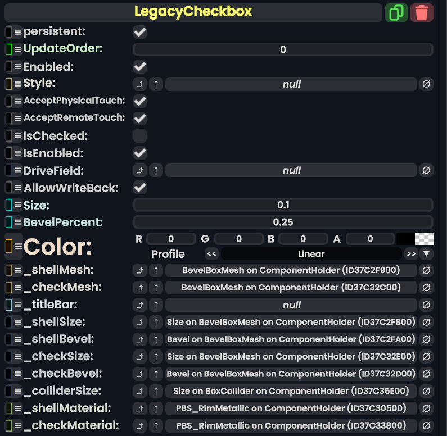This screenshot has width=447, height=436.
Task: Delete LegacyCheckbox with the trash icon
Action: click(x=422, y=12)
